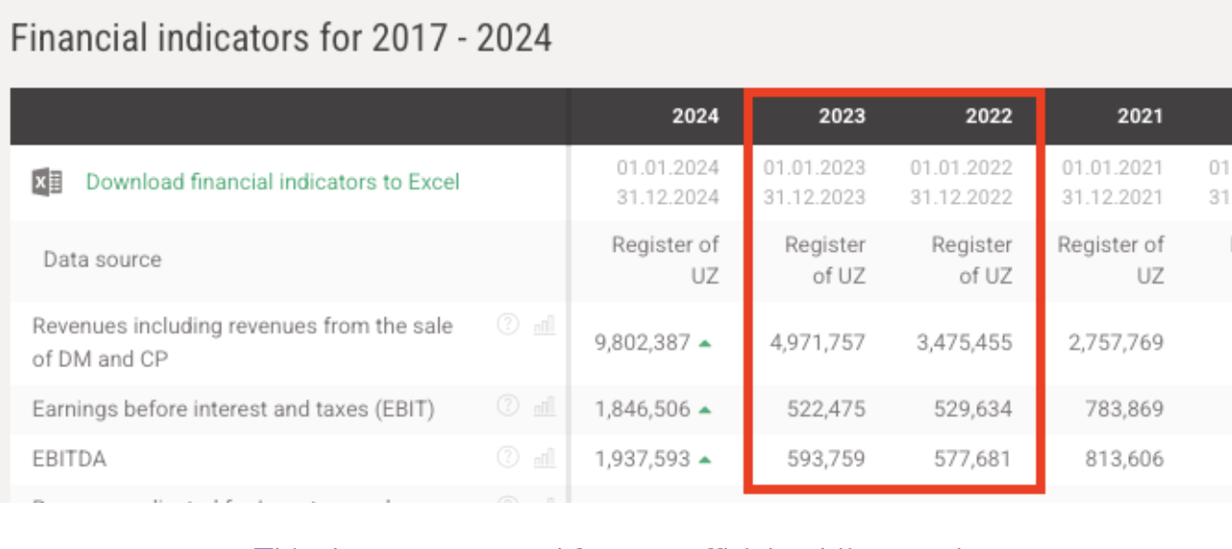This screenshot has height=549, width=1232.
Task: Select the 2021 column header
Action: coord(1140,116)
